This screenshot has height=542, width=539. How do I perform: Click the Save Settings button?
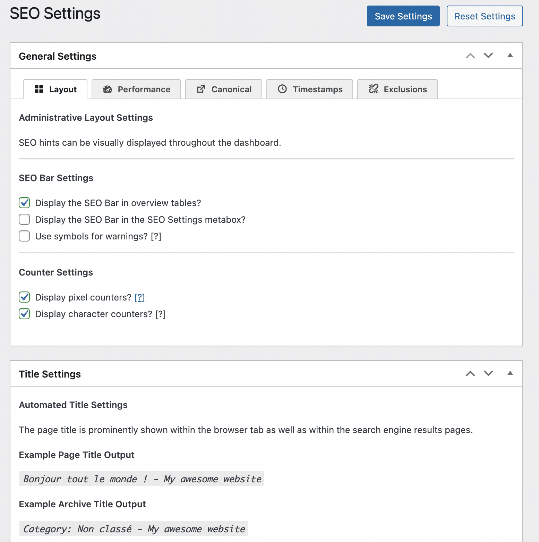[x=403, y=16]
